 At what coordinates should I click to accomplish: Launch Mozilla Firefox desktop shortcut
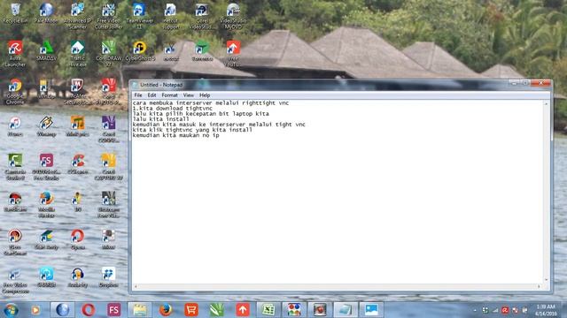[46, 205]
